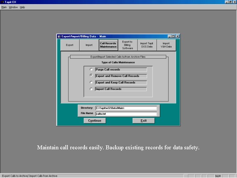The height and width of the screenshot is (178, 237).
Task: Click the Export Calls to Archive status text
Action: click(30, 176)
